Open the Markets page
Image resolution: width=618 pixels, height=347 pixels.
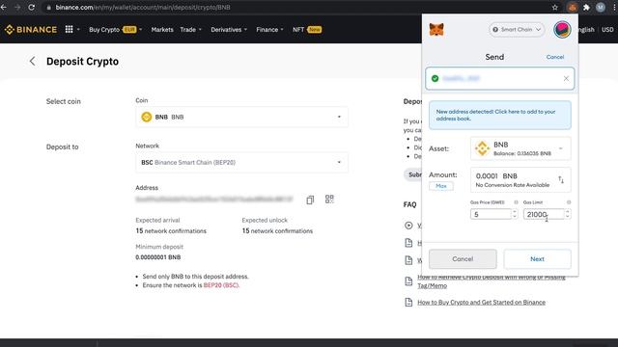(x=162, y=30)
